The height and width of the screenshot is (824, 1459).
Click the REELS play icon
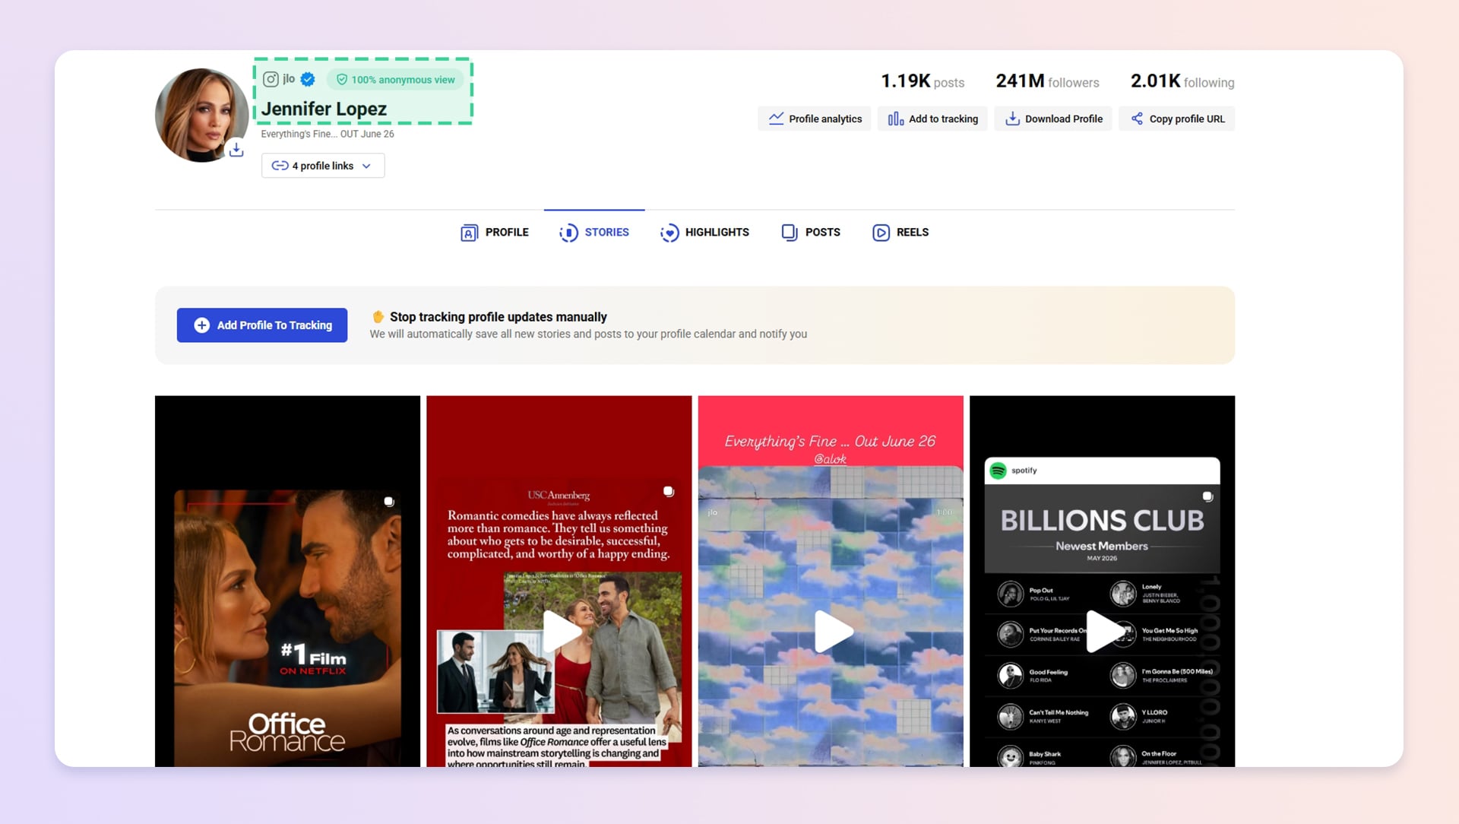coord(881,233)
